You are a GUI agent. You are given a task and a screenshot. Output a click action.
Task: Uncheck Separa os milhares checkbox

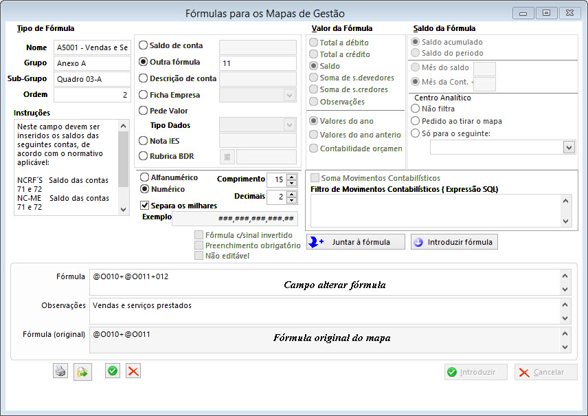pyautogui.click(x=145, y=205)
